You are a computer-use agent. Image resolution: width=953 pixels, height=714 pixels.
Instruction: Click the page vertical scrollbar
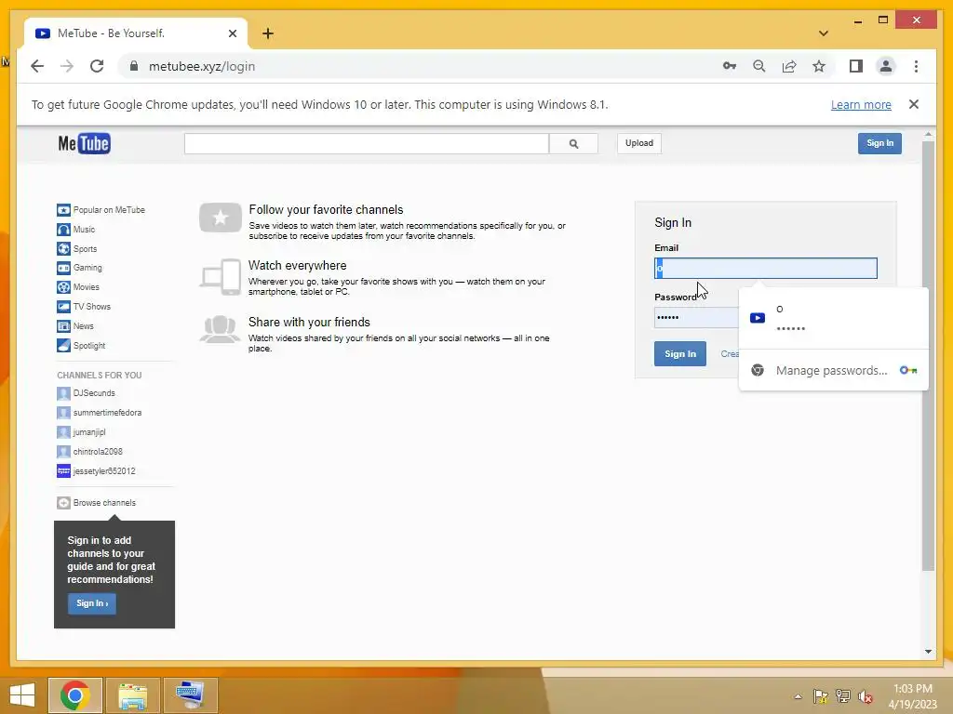(x=928, y=355)
